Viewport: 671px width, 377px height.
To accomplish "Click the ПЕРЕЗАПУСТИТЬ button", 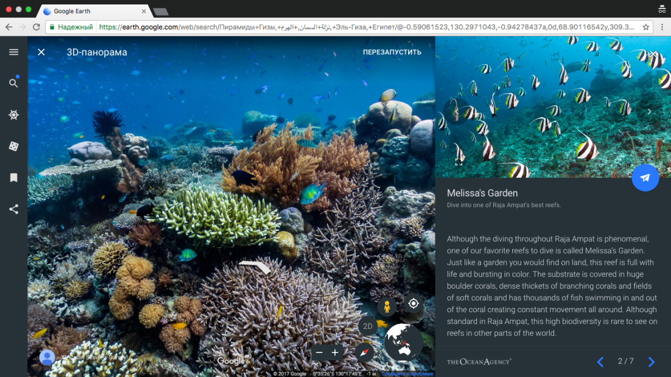I will (x=392, y=52).
